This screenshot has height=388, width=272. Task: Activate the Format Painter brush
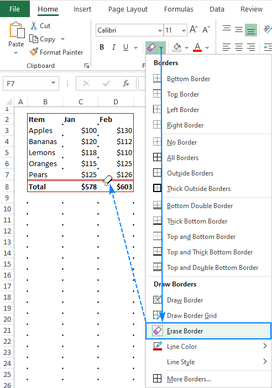(34, 52)
